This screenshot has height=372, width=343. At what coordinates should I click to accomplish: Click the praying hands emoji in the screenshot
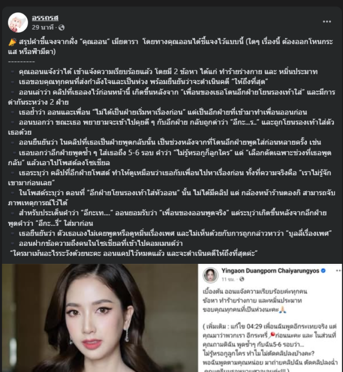click(x=283, y=309)
